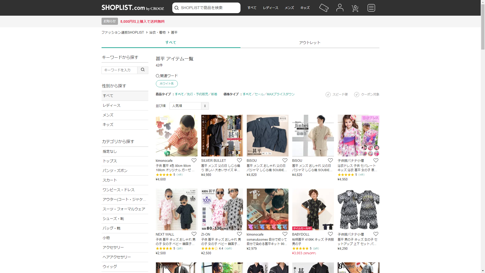Click the ホワイト系 related word tag

(x=167, y=84)
